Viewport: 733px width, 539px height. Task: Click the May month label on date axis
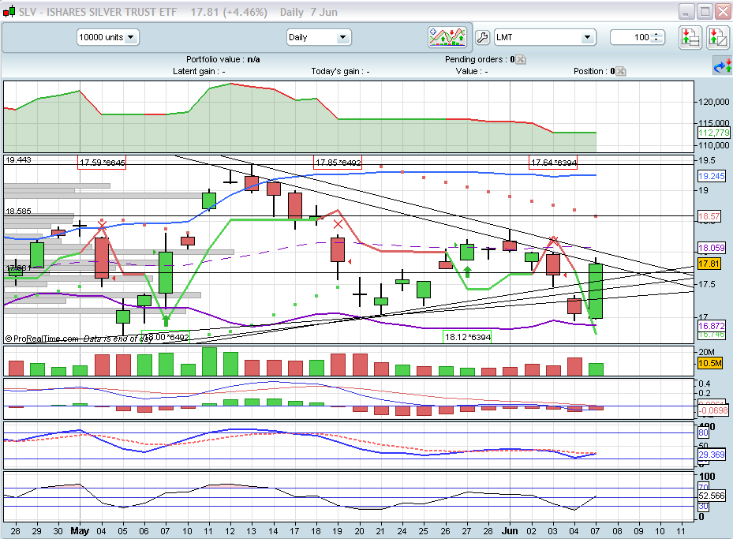click(80, 531)
